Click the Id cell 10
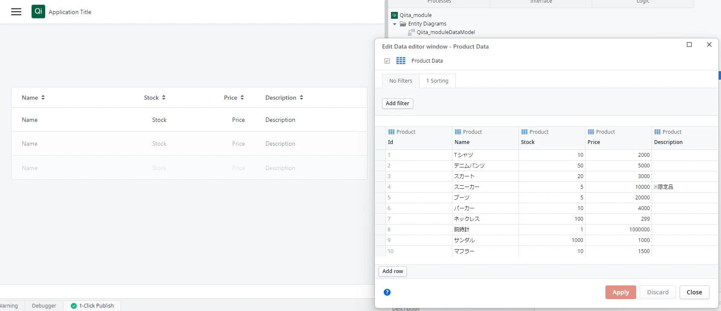 click(419, 251)
